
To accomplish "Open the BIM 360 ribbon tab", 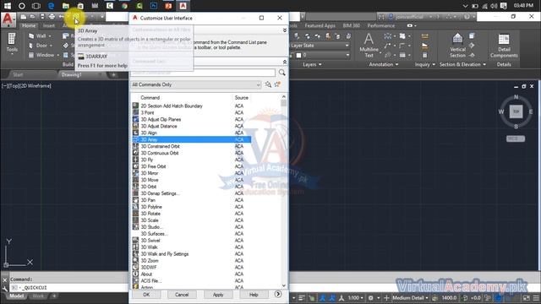I will point(352,25).
